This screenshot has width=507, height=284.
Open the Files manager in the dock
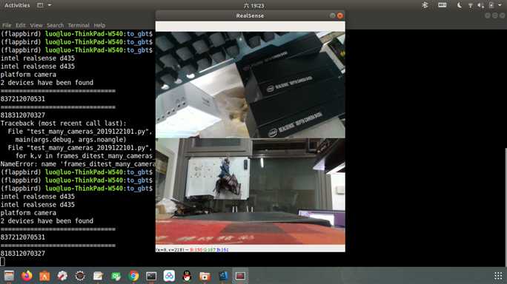click(9, 276)
